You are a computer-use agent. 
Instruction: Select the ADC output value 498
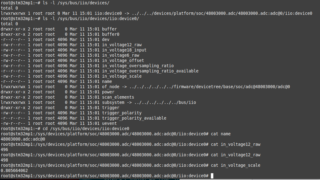click(x=4, y=160)
